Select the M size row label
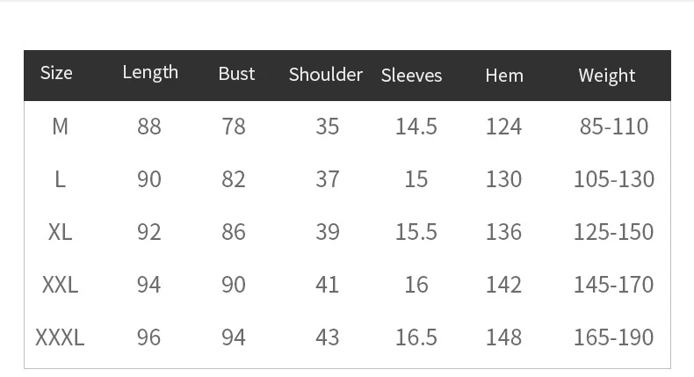This screenshot has height=377, width=694. 60,127
